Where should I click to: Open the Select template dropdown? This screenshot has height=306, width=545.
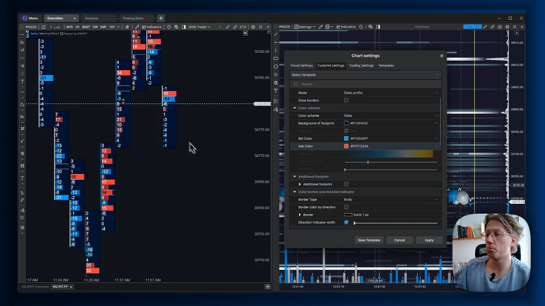click(365, 75)
